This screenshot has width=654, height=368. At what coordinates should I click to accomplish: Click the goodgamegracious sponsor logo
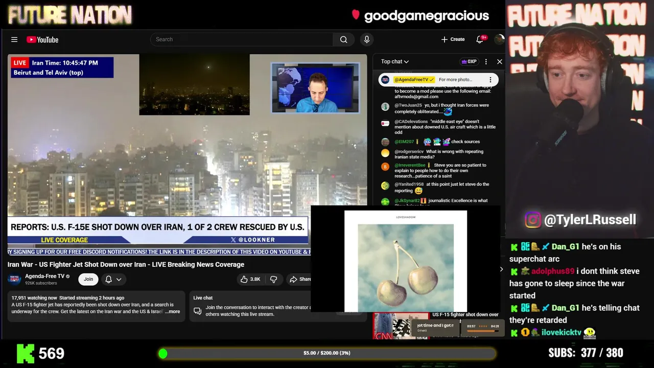tap(421, 15)
